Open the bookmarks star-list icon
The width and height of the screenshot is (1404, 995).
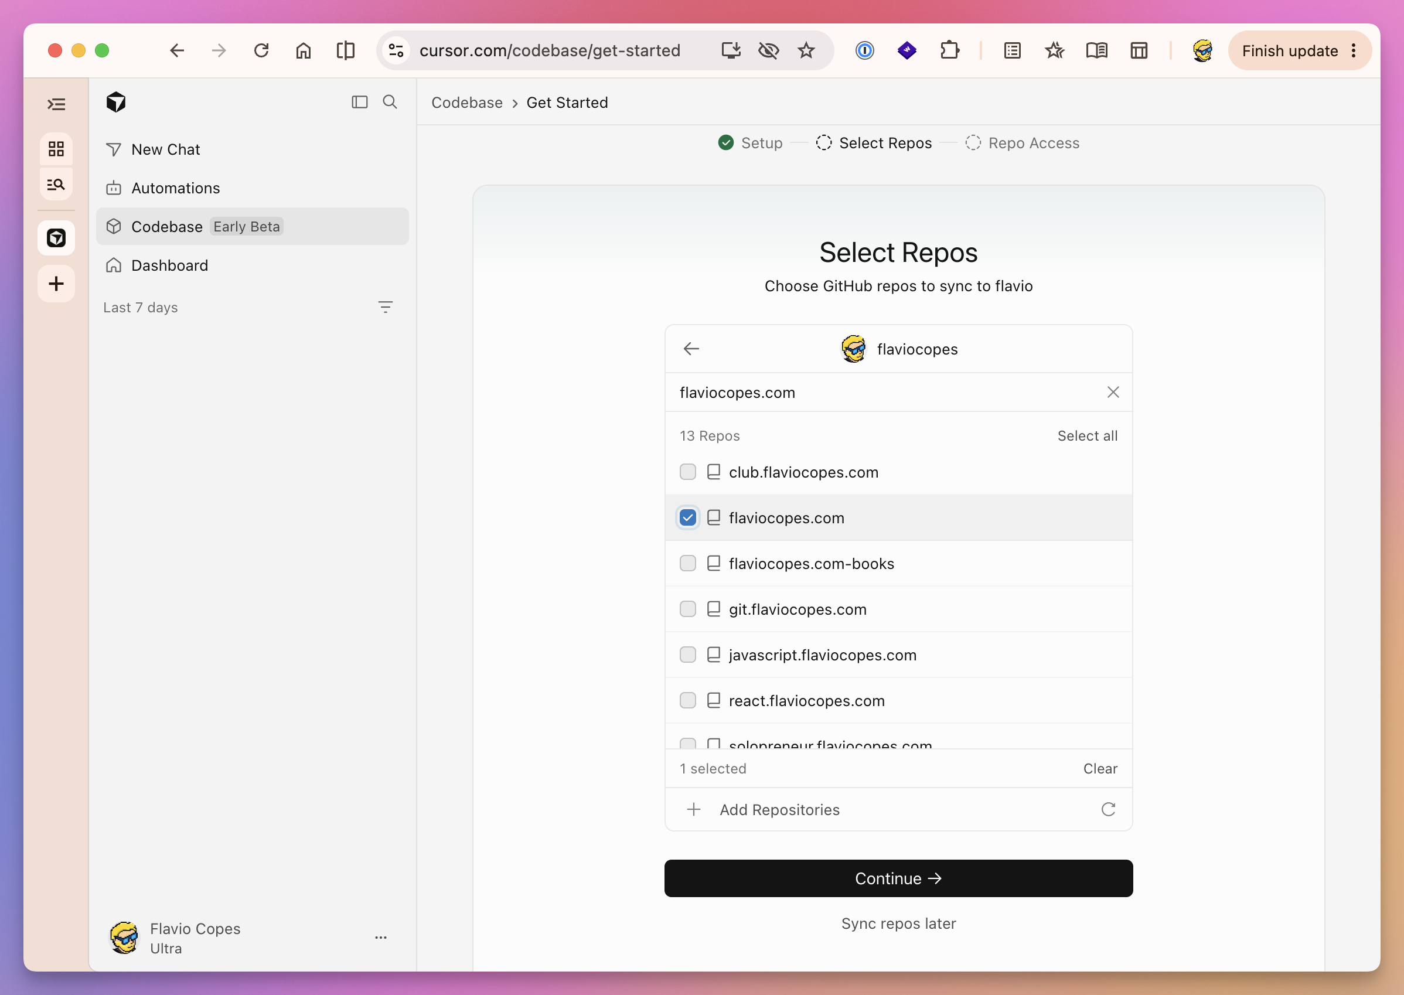1055,50
